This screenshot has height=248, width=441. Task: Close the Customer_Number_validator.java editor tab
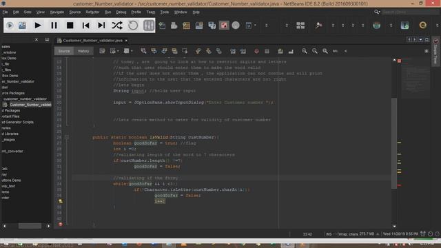point(126,41)
